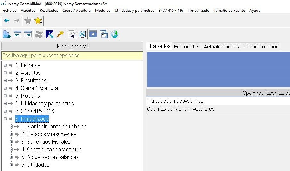Expand plus box beside 4. Contabilizacion y calculo
This screenshot has height=171, width=290.
pos(11,149)
